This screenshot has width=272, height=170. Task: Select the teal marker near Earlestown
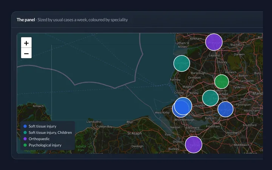pos(210,98)
